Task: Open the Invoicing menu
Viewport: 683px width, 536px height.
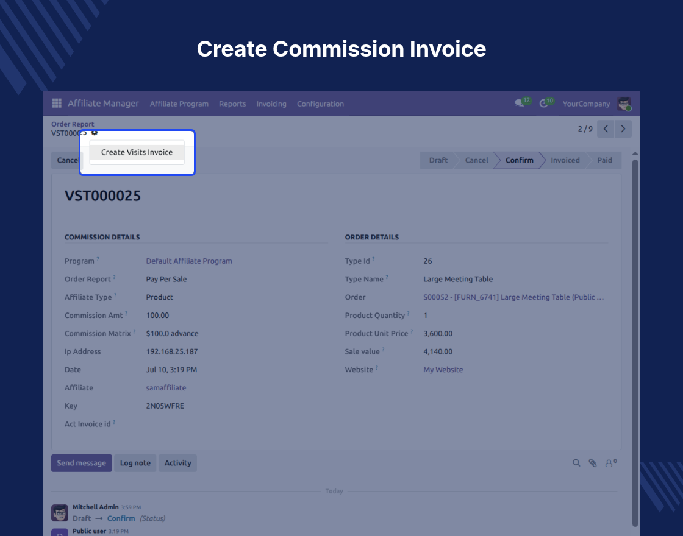Action: tap(271, 104)
